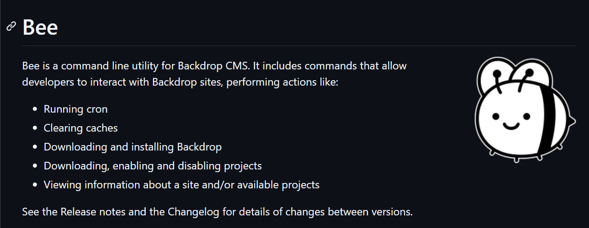Click the Bee heading title
This screenshot has width=589, height=228.
click(40, 27)
